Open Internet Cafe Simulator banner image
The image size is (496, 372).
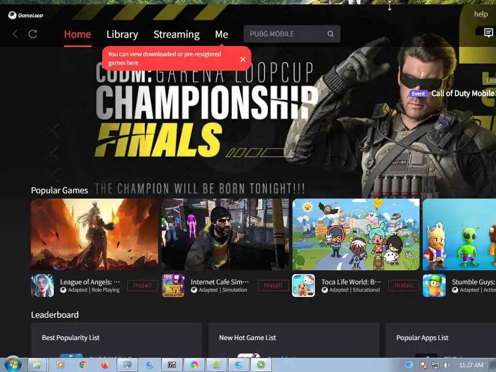(225, 234)
